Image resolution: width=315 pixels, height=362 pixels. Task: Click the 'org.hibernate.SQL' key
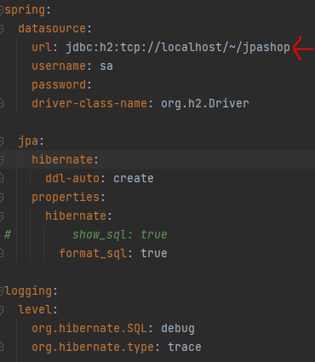point(89,329)
